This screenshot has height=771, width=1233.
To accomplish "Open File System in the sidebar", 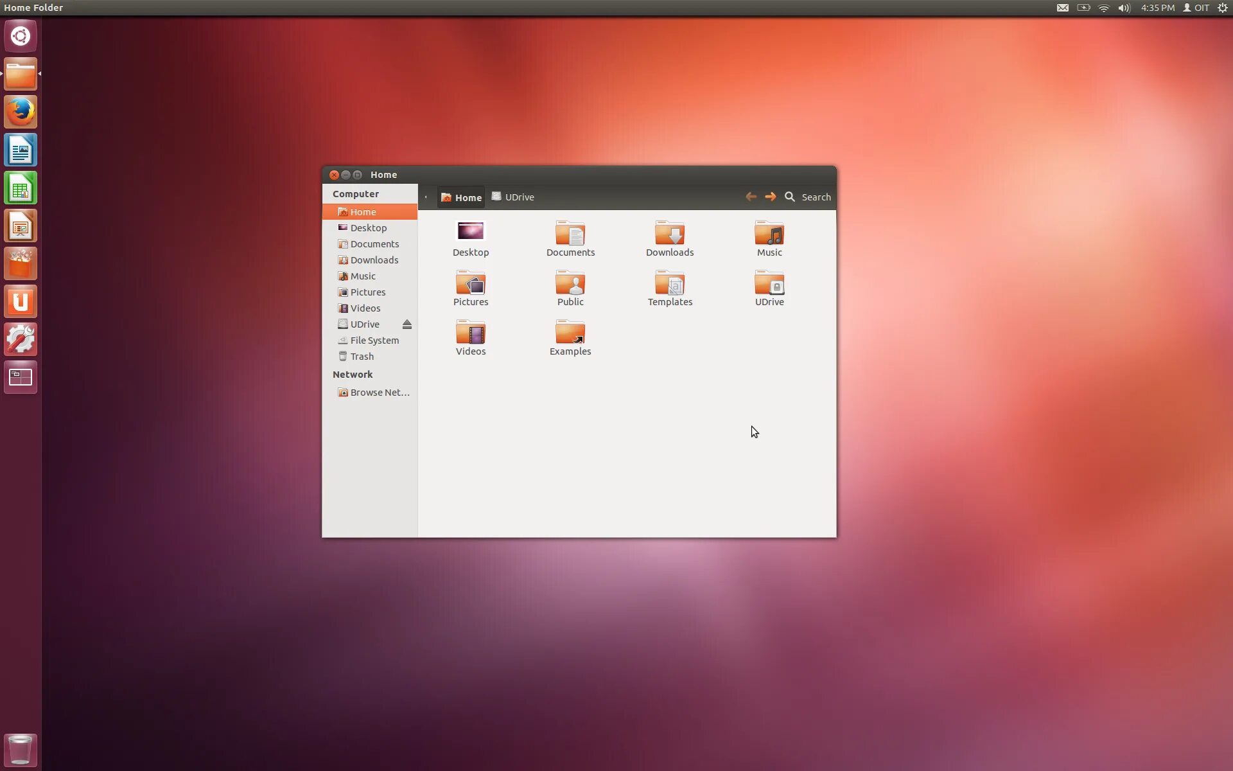I will click(374, 341).
